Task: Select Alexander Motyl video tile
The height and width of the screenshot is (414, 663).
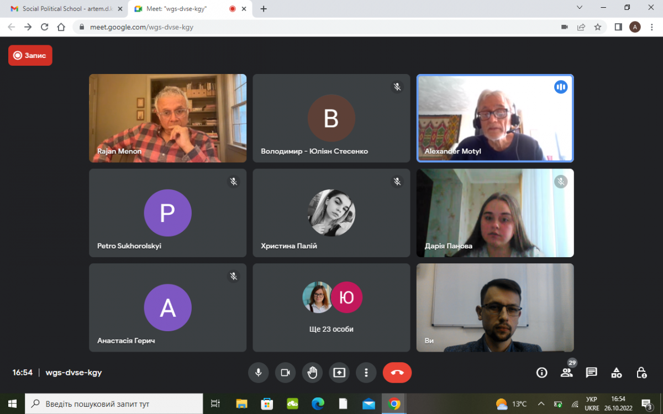Action: pyautogui.click(x=495, y=118)
